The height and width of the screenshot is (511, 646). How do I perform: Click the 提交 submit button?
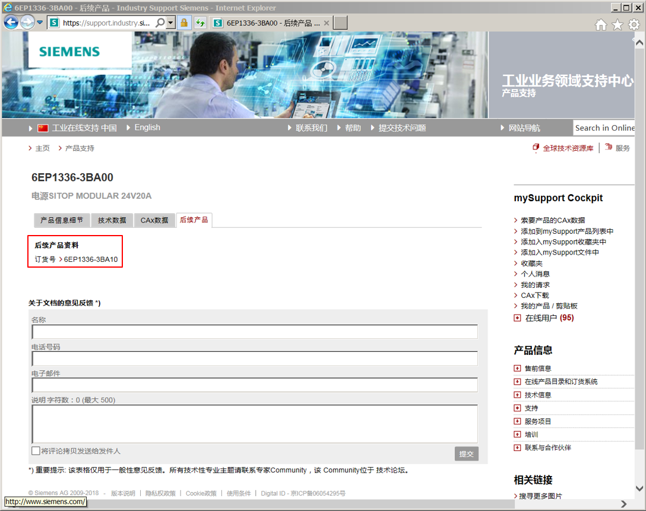pos(466,454)
